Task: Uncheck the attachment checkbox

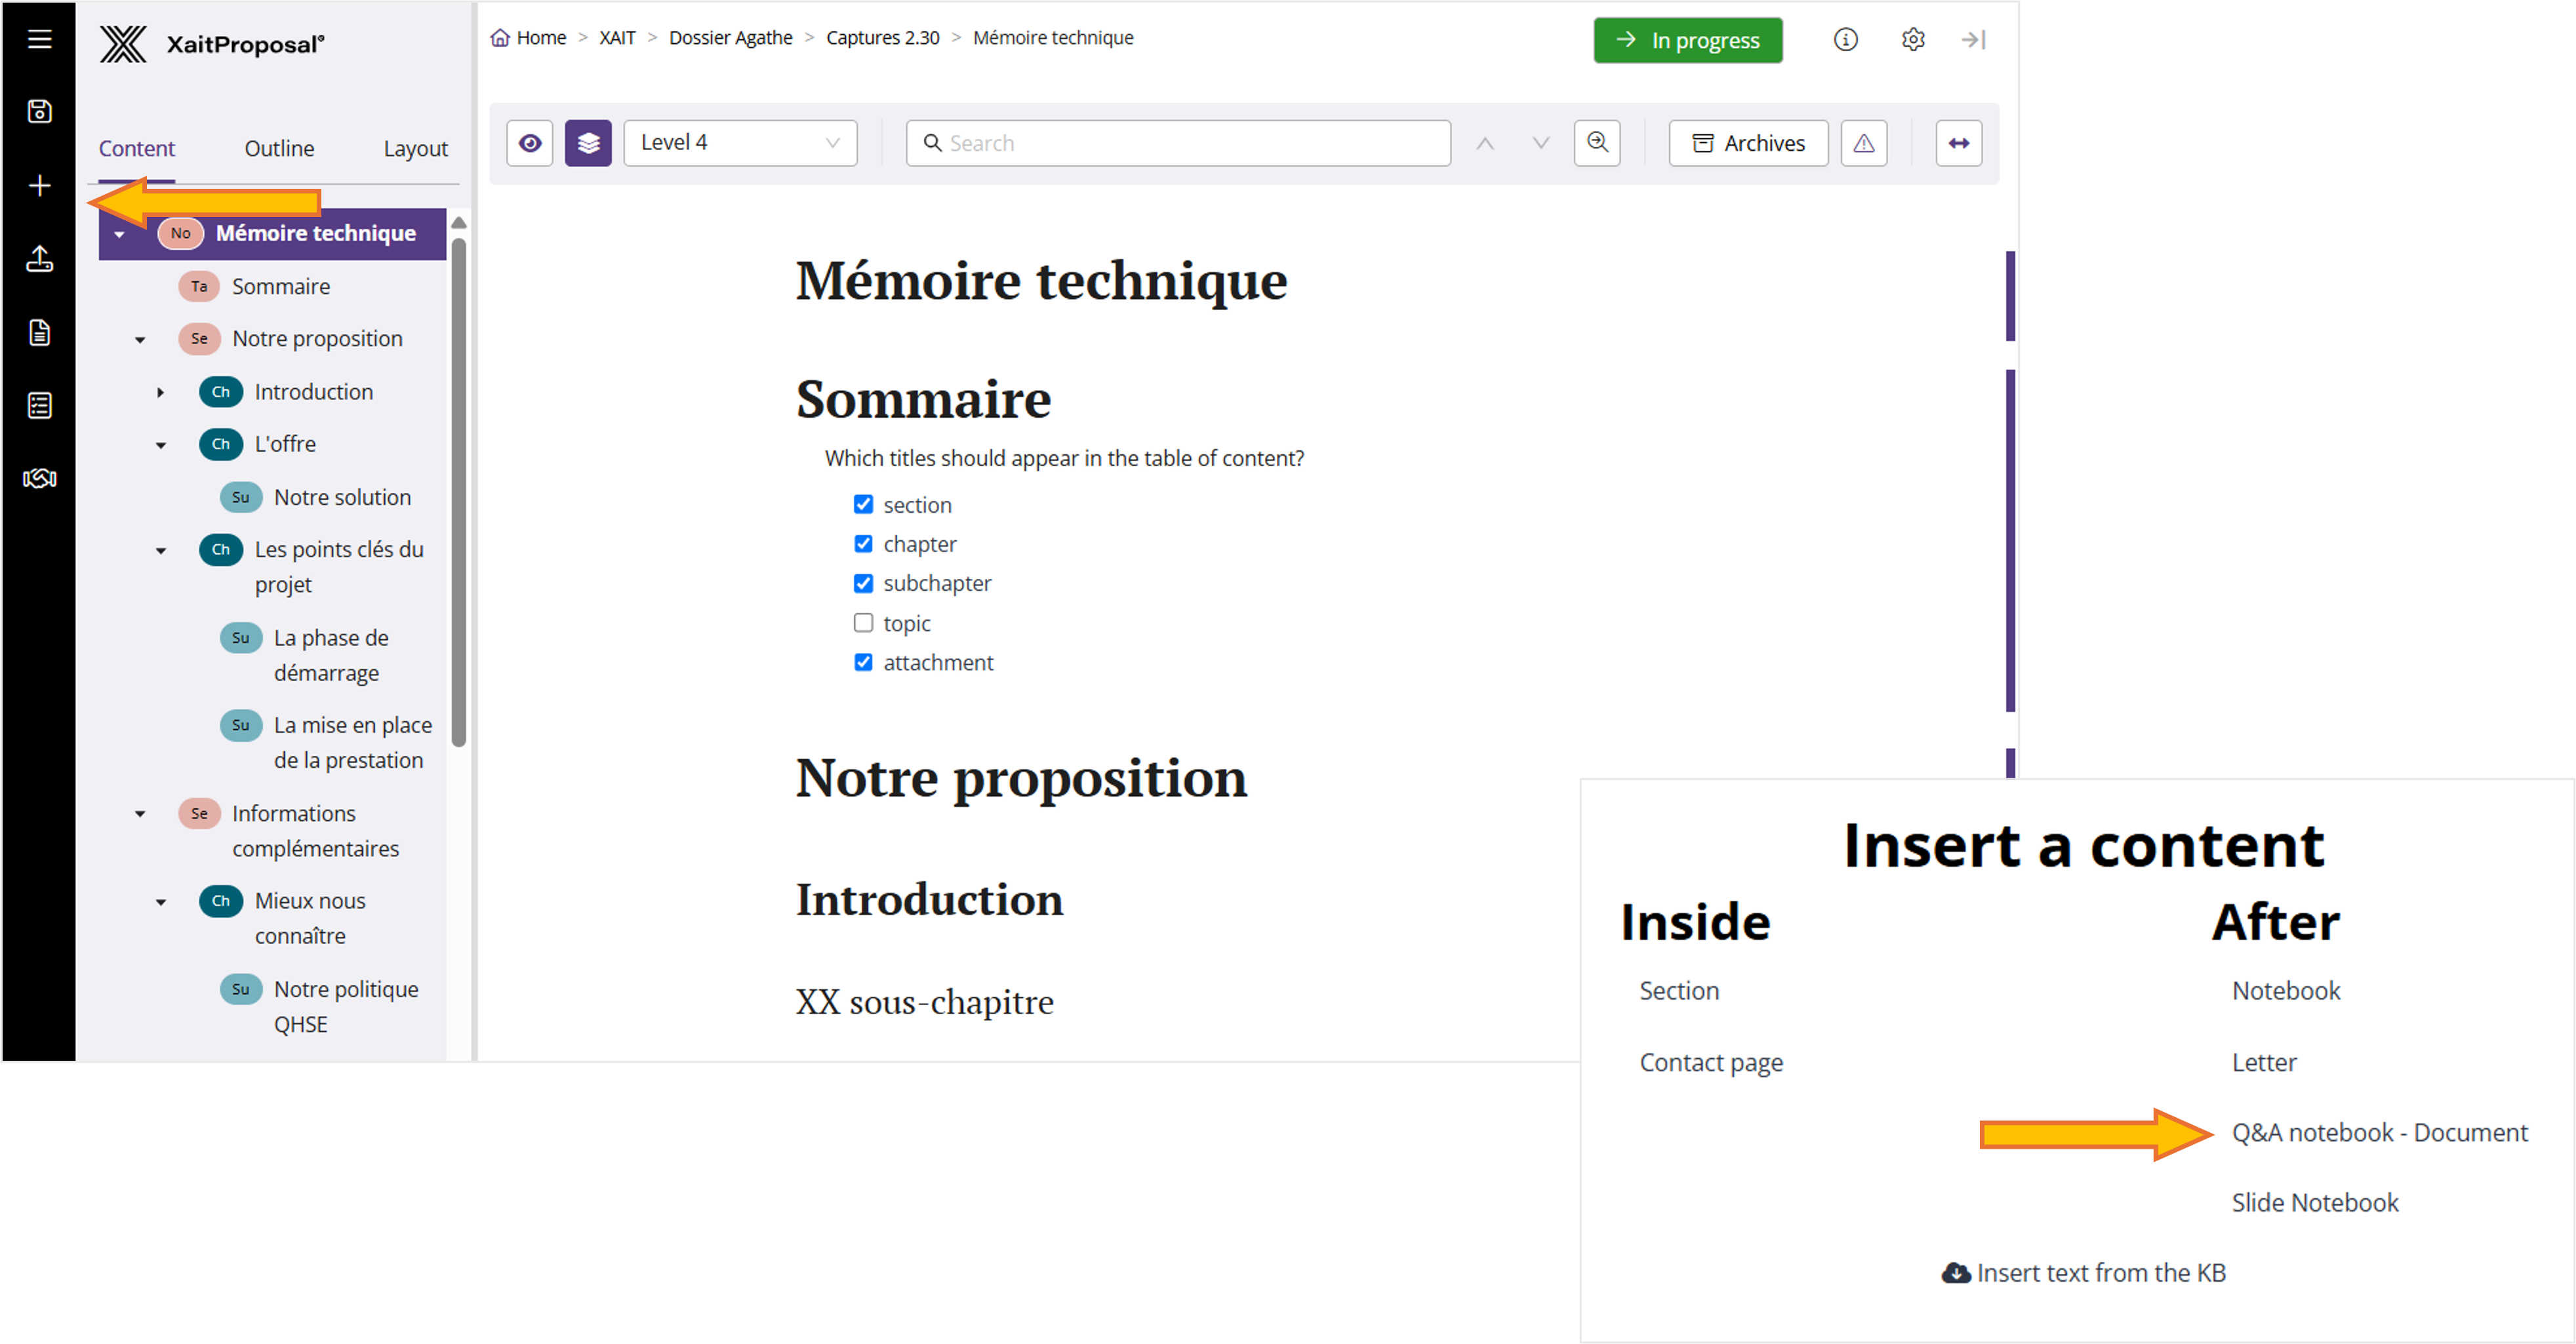Action: [x=863, y=662]
